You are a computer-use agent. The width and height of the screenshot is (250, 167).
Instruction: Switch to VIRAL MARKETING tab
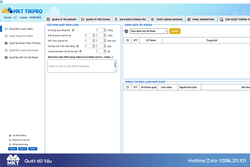point(201,19)
